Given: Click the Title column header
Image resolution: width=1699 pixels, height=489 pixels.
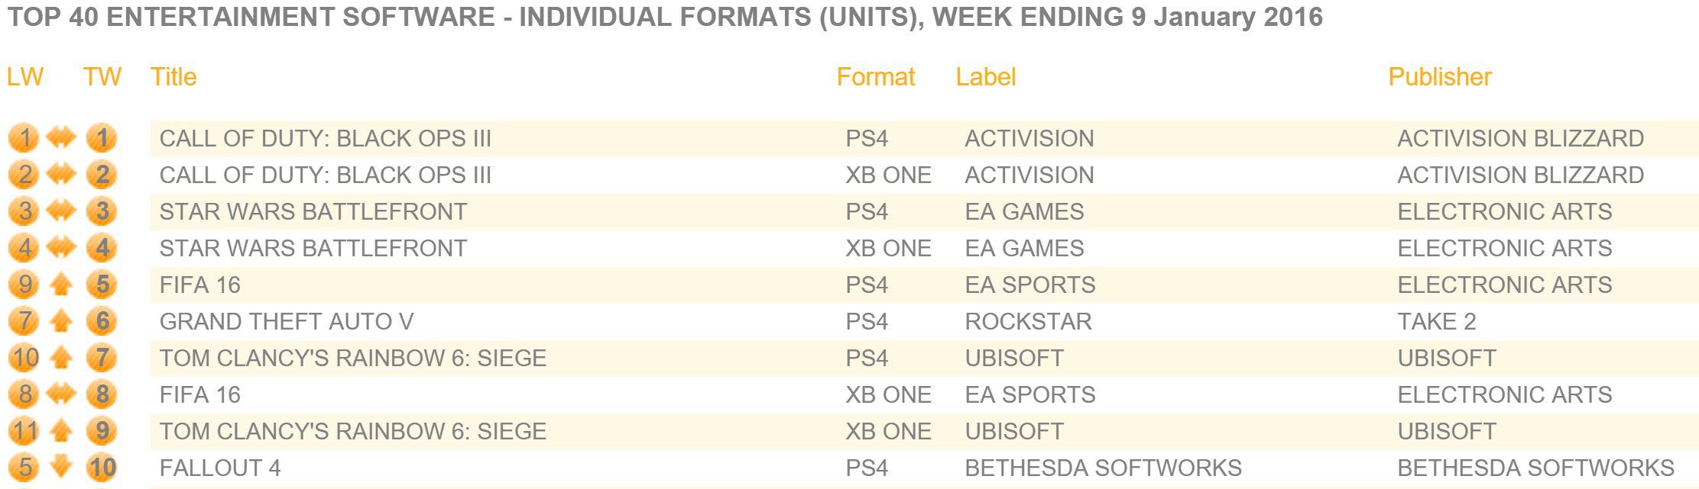Looking at the screenshot, I should pyautogui.click(x=173, y=77).
